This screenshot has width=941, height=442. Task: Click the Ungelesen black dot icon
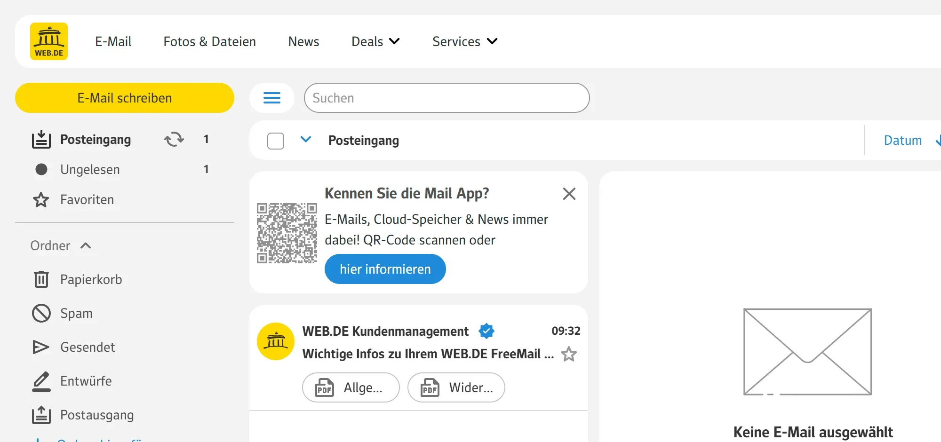pyautogui.click(x=41, y=169)
